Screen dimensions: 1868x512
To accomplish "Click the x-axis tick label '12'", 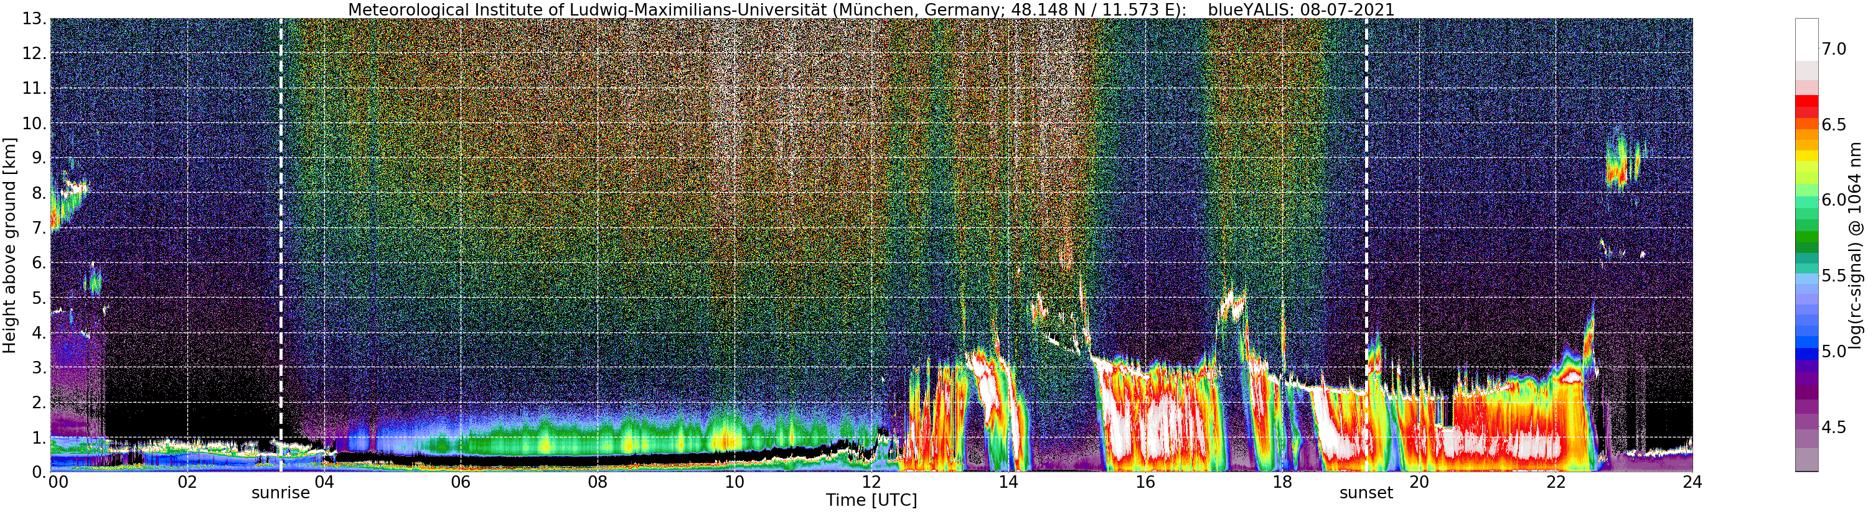I will [871, 482].
